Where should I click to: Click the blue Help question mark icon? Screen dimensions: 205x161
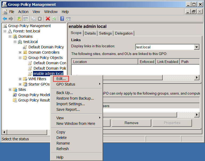(x=62, y=19)
